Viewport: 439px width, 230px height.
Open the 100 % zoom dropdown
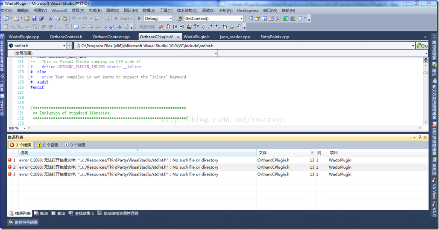(24, 128)
